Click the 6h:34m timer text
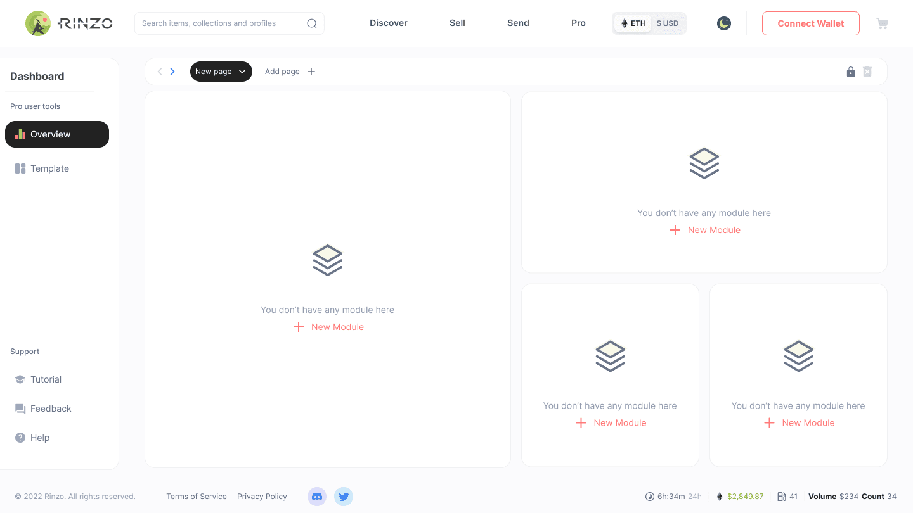Screen dimensions: 913x513 coord(671,497)
